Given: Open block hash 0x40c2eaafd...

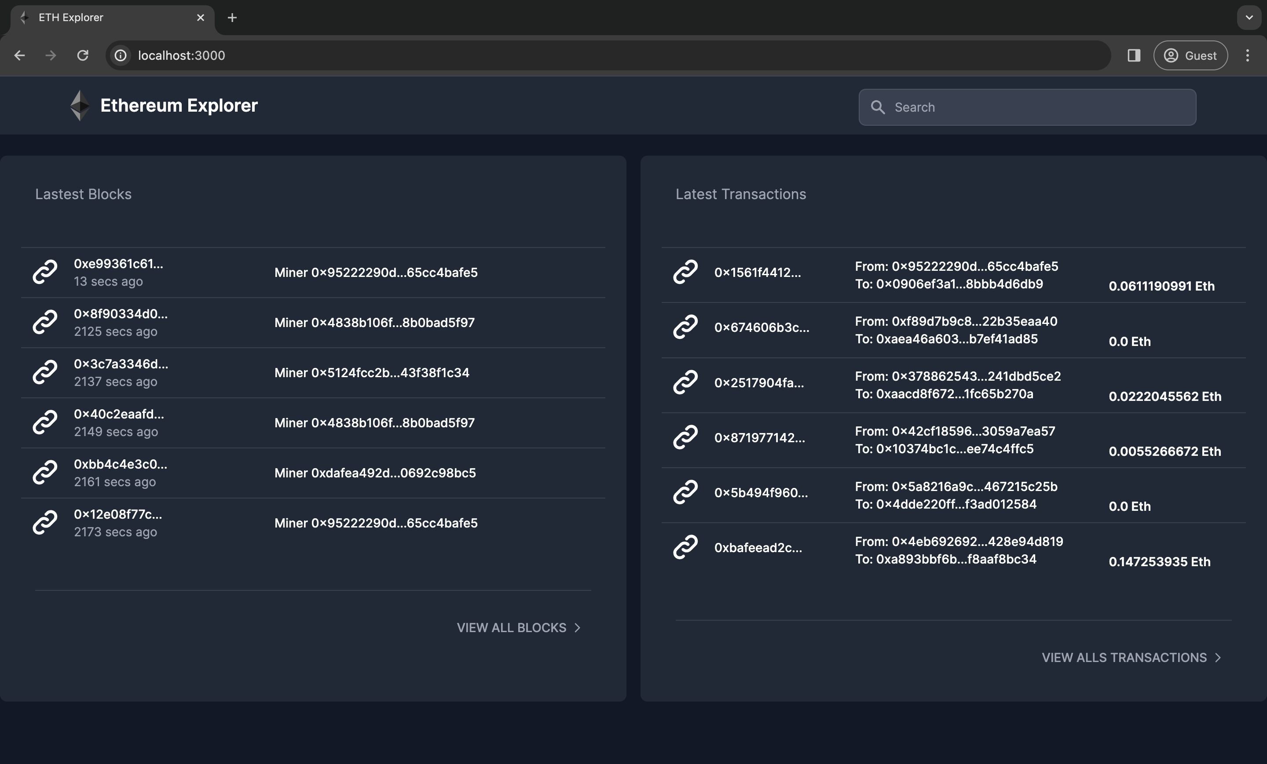Looking at the screenshot, I should click(x=119, y=414).
